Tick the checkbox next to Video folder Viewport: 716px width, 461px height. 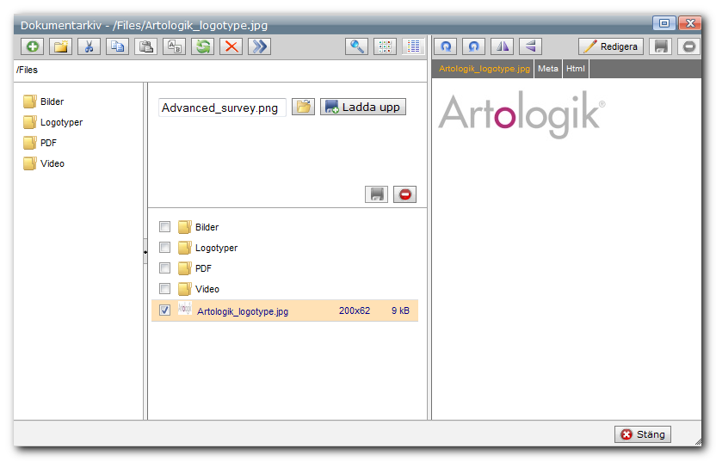165,288
